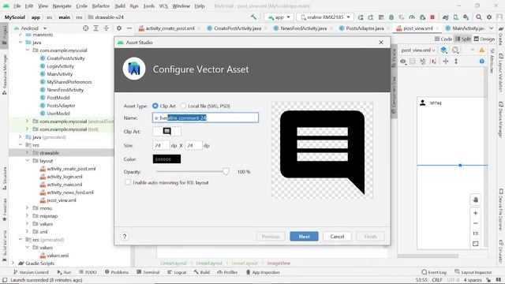Image resolution: width=505 pixels, height=284 pixels.
Task: Open the app run configuration dropdown
Action: pos(279,17)
